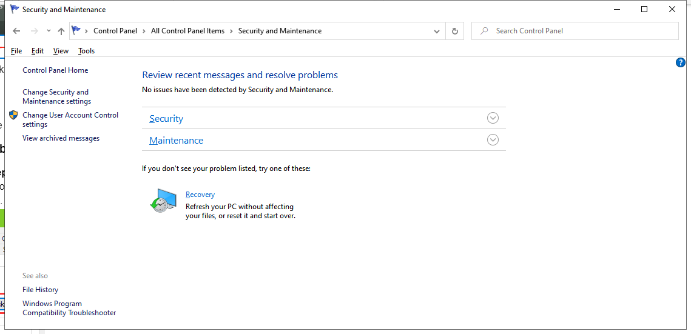Click the Maintenance heading

click(177, 141)
